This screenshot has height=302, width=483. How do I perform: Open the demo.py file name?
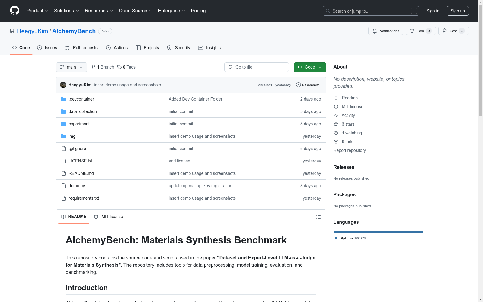(77, 186)
